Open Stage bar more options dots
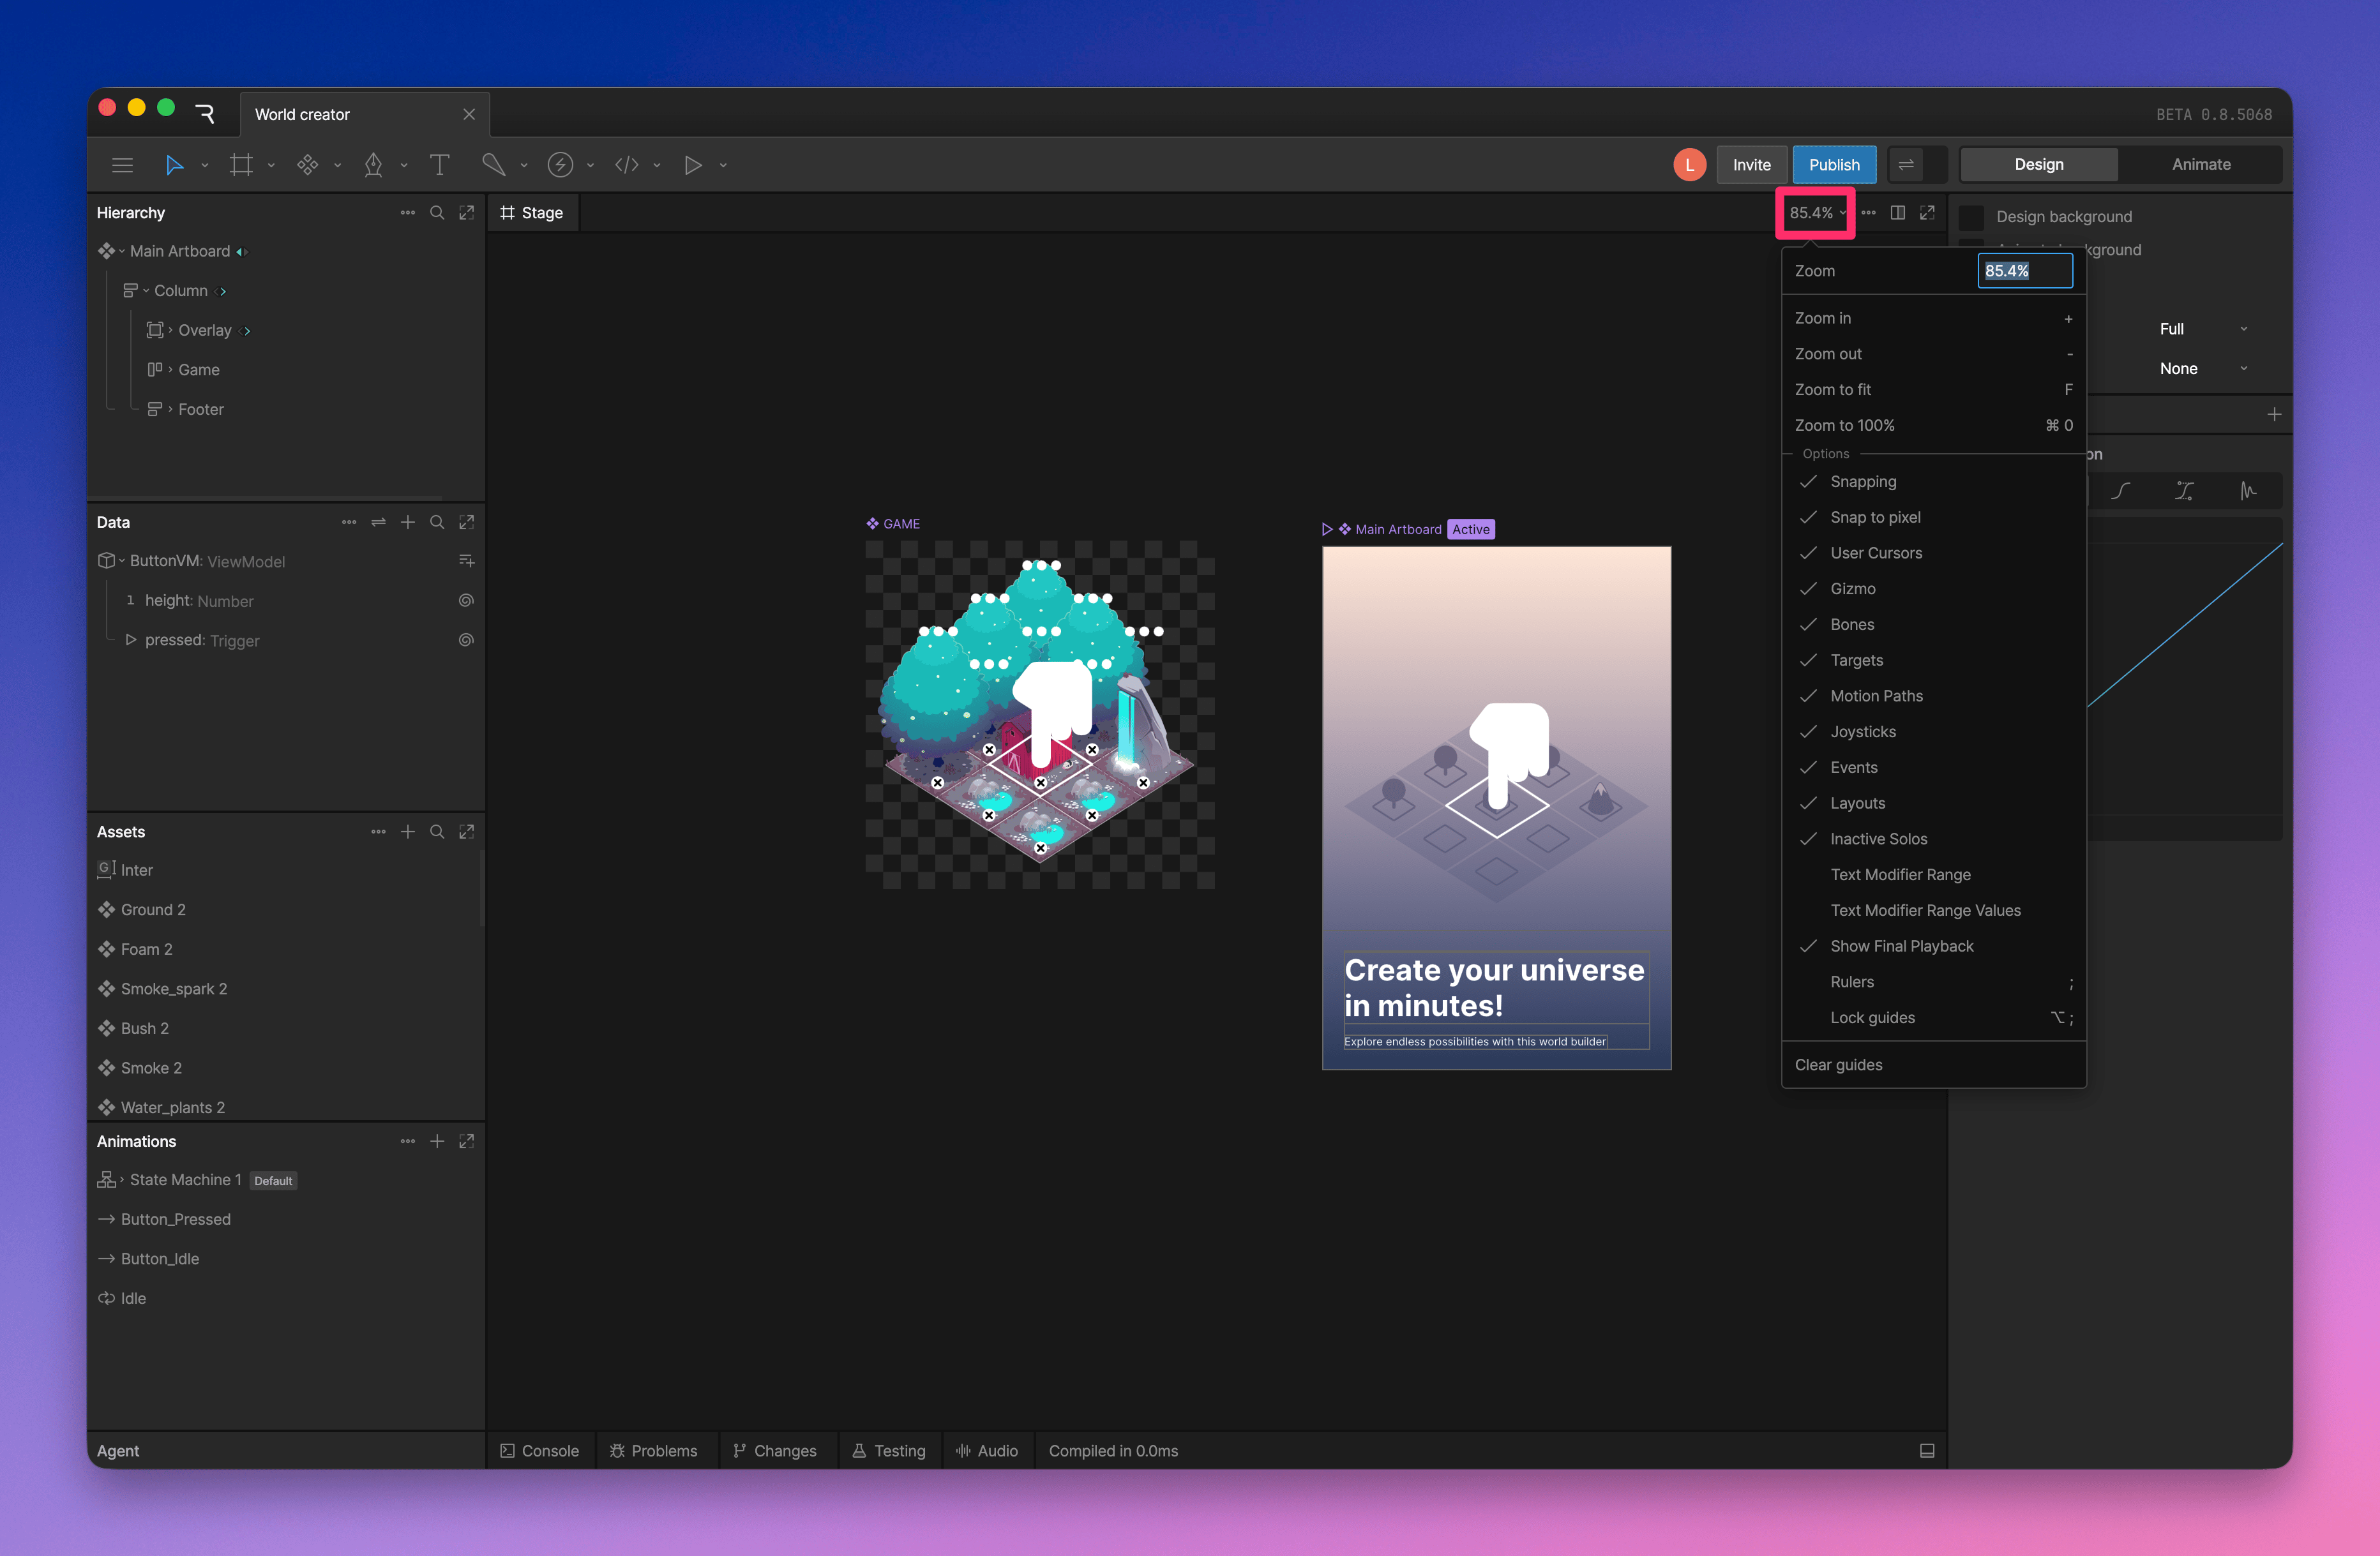This screenshot has height=1556, width=2380. [1868, 213]
